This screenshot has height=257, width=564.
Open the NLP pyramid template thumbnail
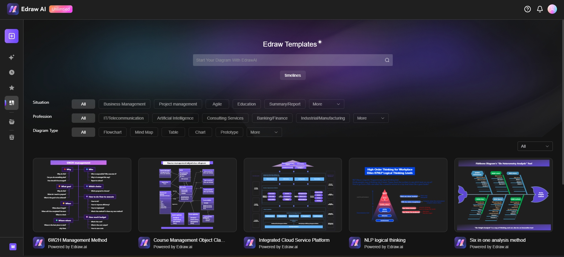[398, 195]
